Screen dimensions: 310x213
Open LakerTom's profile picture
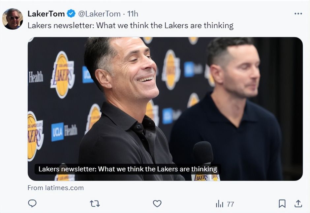point(13,19)
